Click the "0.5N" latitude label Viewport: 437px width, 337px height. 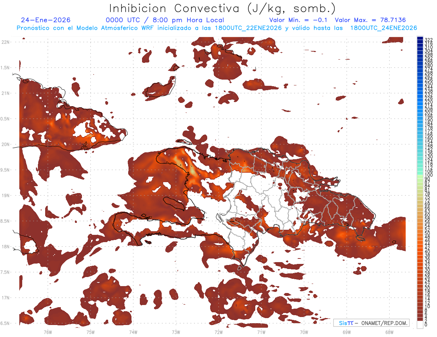tap(5, 119)
